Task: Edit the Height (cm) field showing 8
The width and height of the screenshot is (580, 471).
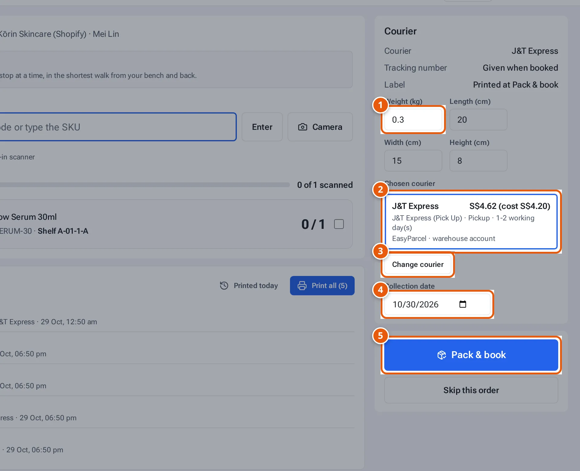Action: point(478,161)
